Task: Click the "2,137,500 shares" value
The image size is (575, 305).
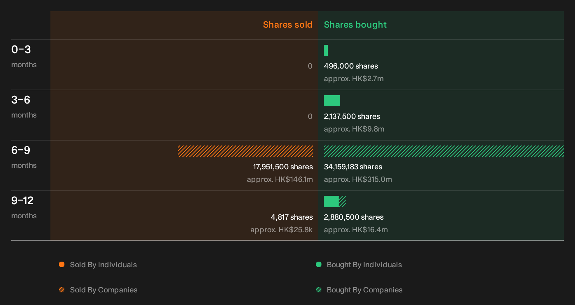Action: click(x=352, y=116)
